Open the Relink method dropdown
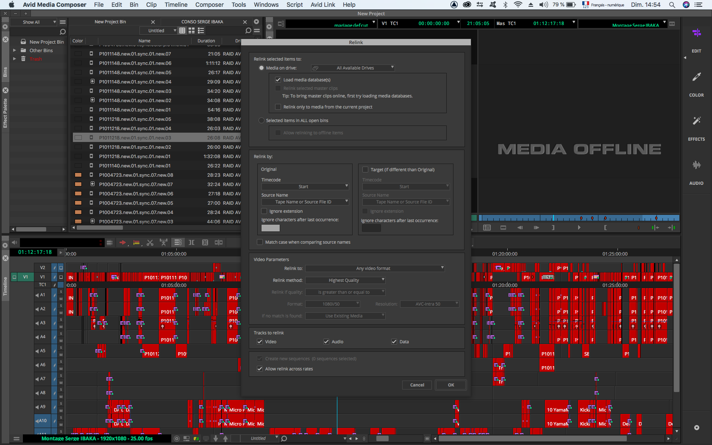The image size is (712, 445). [345, 280]
